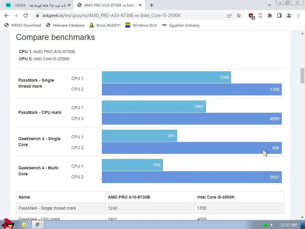The image size is (305, 229).
Task: Click the 1240 PassMark single thread bar
Action: pyautogui.click(x=166, y=77)
